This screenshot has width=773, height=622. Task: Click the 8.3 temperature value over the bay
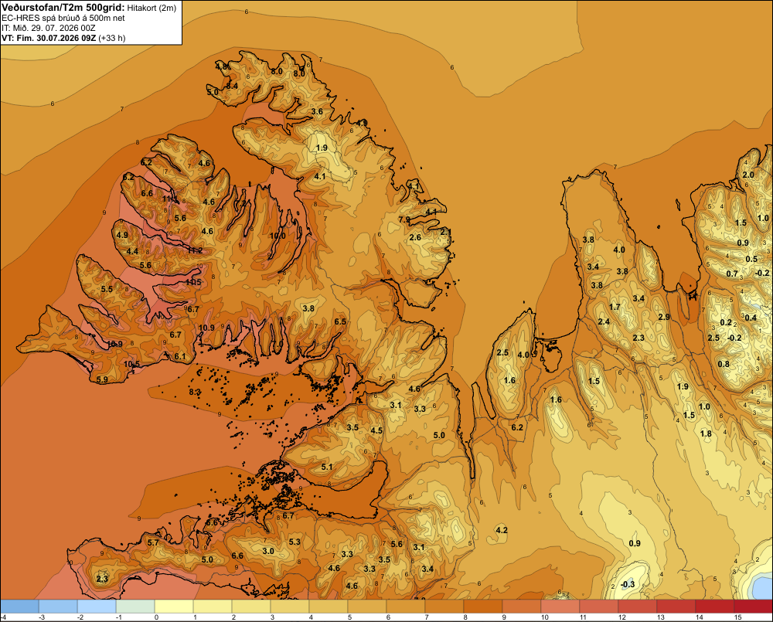tap(195, 392)
